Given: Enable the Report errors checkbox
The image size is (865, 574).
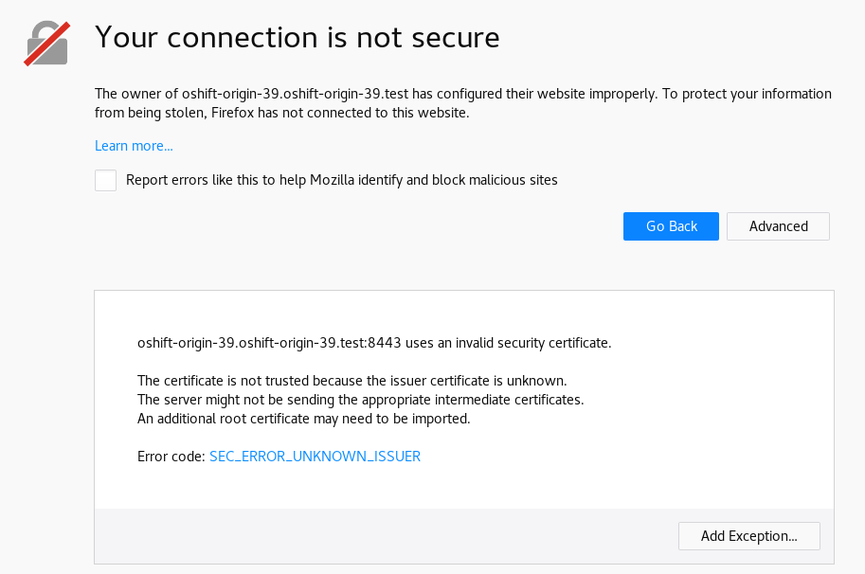Looking at the screenshot, I should (105, 180).
